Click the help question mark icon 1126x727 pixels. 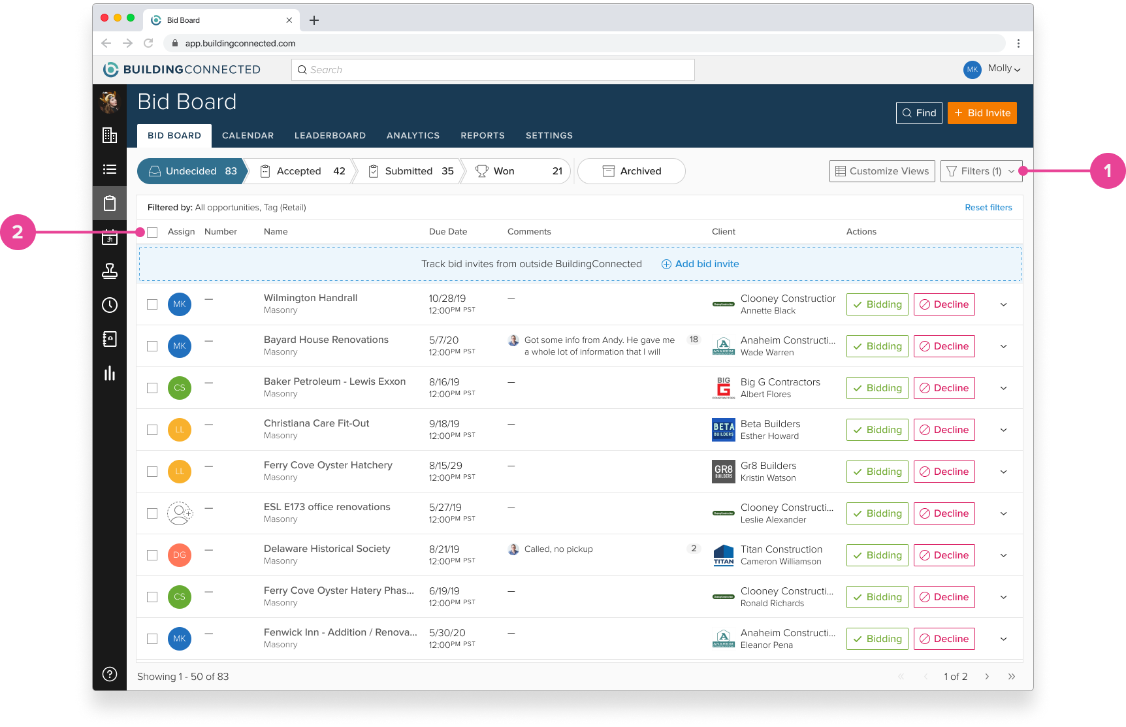pos(110,674)
